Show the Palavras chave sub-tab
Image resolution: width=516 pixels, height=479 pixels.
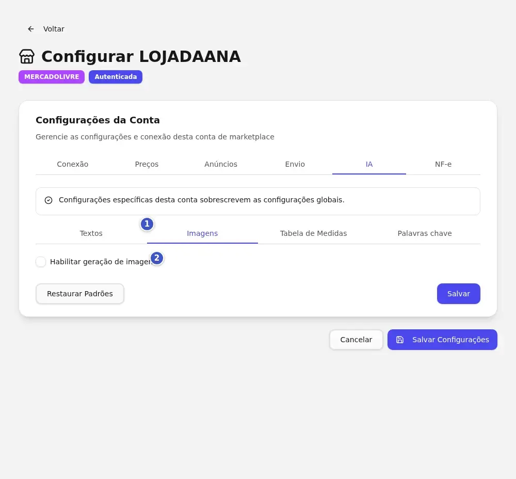coord(425,233)
